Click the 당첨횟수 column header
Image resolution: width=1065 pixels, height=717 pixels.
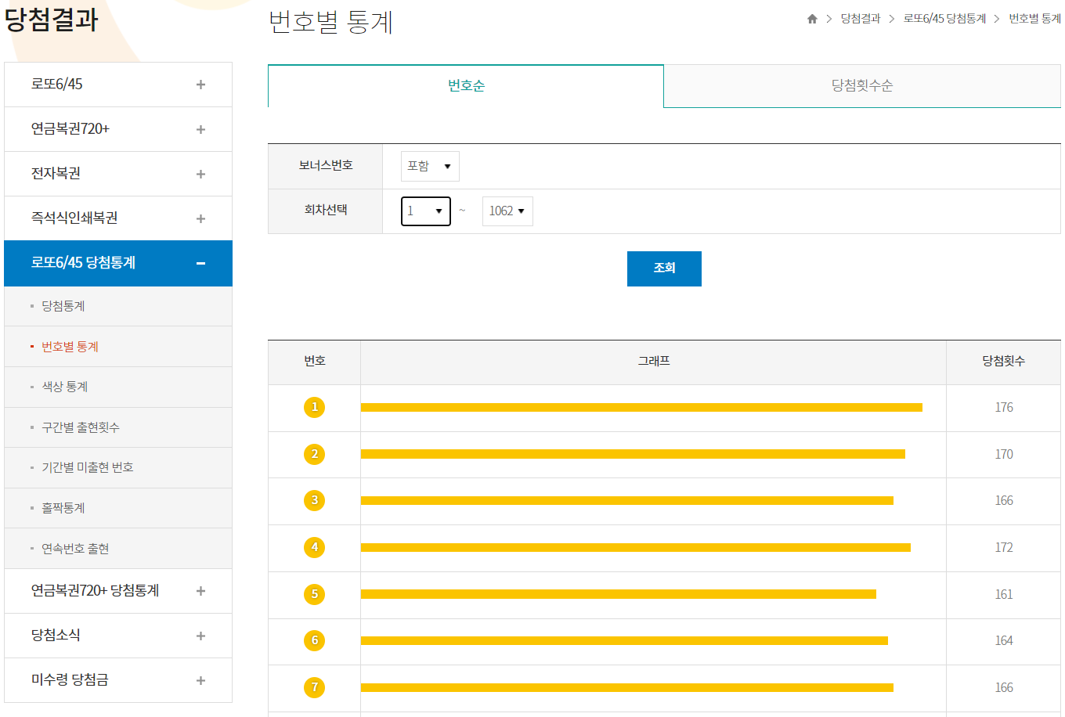click(1004, 362)
